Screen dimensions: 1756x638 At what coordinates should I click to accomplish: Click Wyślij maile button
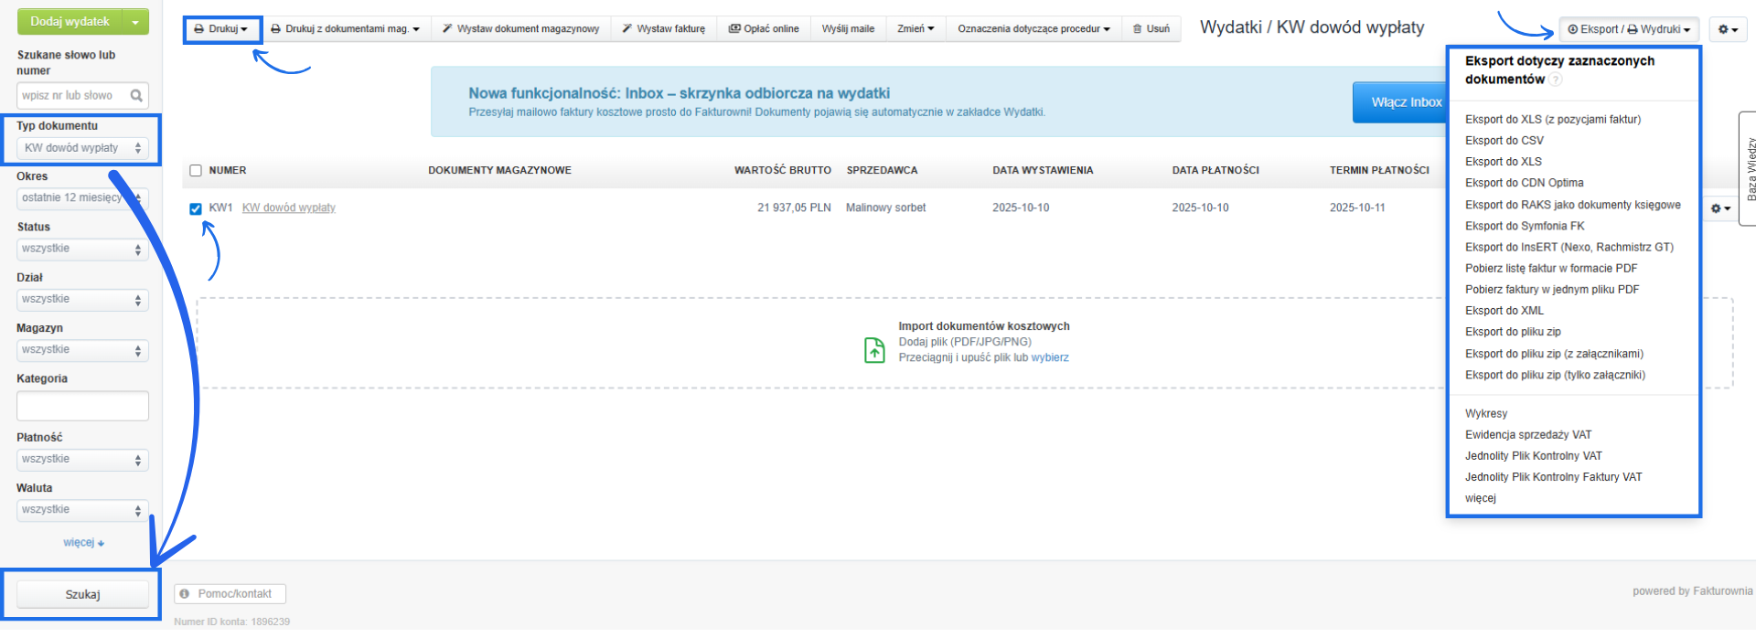[848, 29]
